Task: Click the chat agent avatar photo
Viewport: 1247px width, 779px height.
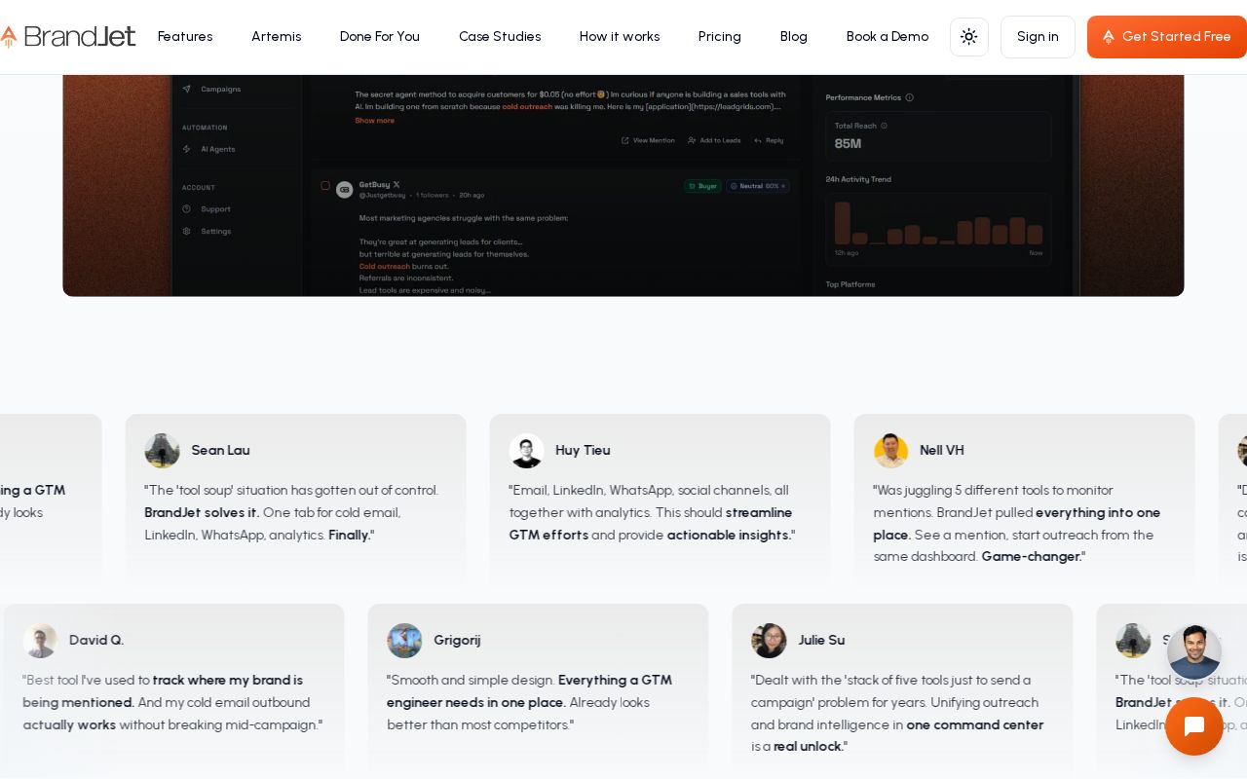Action: point(1193,652)
